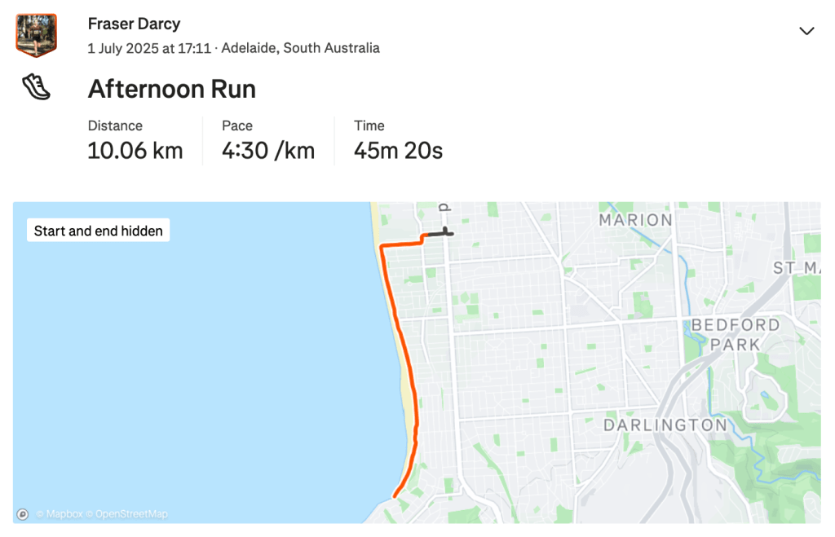The width and height of the screenshot is (835, 537).
Task: Click the Start and end hidden label
Action: coord(99,231)
